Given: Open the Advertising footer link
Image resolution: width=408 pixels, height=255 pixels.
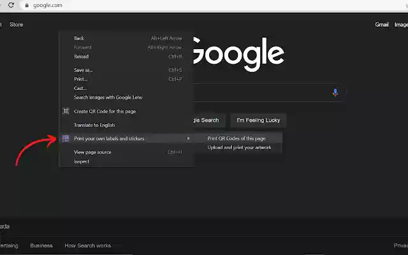Looking at the screenshot, I should pos(9,245).
